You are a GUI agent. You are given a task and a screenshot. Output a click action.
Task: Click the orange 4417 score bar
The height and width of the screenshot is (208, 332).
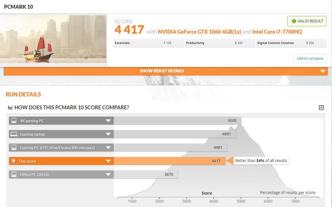click(x=169, y=161)
